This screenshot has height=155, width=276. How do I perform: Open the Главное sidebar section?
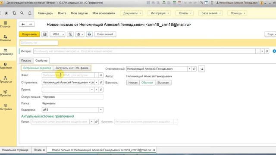(5, 25)
